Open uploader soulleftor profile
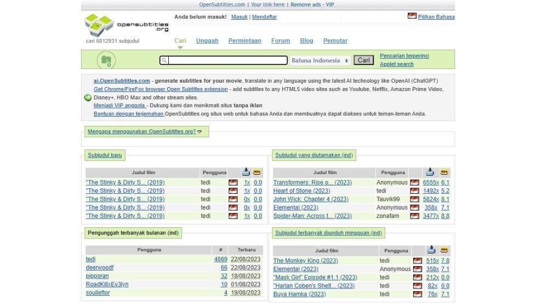This screenshot has height=305, width=548. click(x=98, y=293)
